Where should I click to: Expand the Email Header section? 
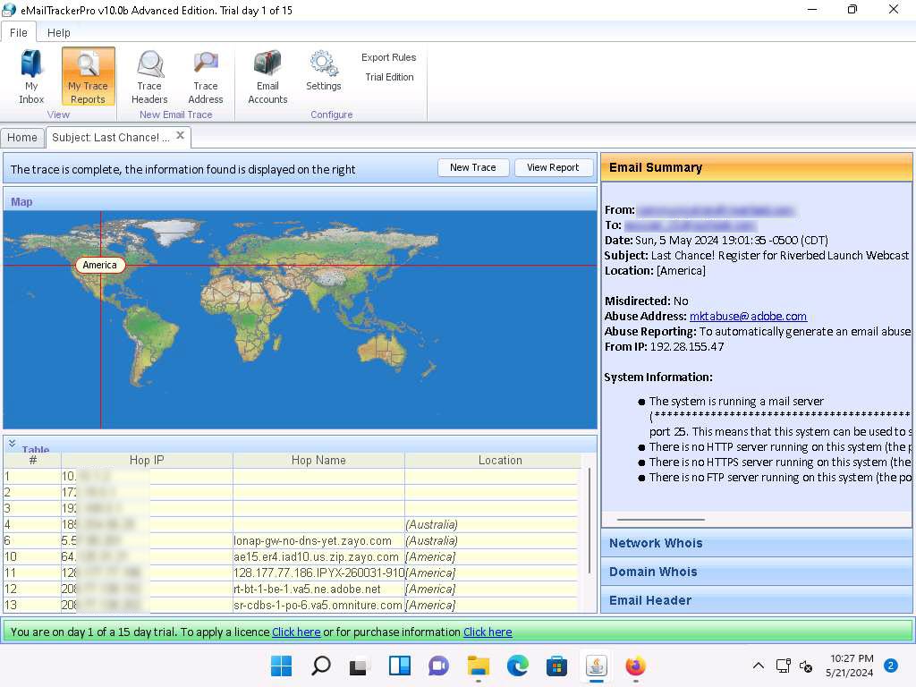(649, 600)
